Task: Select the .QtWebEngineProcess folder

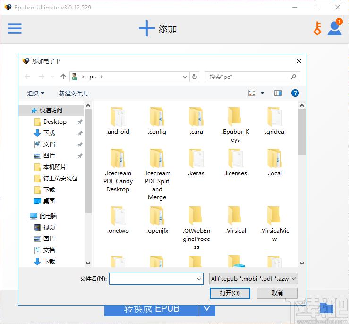Action: pos(196,228)
